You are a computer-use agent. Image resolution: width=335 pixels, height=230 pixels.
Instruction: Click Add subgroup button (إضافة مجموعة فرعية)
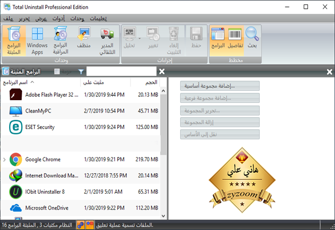click(x=220, y=98)
